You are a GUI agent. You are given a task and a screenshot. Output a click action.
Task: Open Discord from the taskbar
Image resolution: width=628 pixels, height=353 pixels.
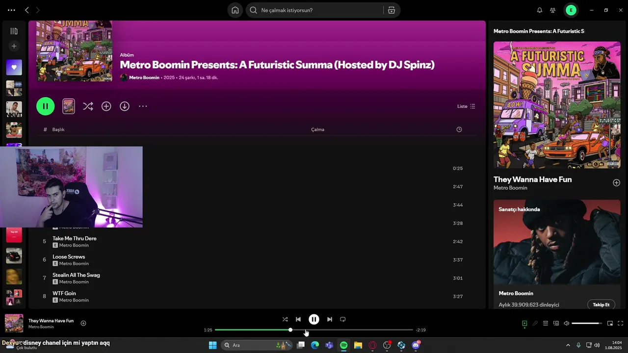[x=416, y=345]
